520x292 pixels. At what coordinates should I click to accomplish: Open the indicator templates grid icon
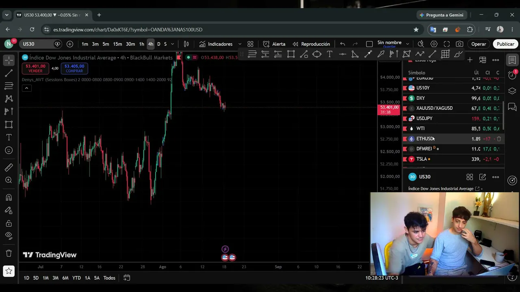[250, 44]
